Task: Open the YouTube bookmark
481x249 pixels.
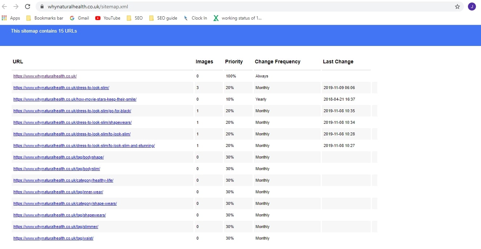Action: coord(107,18)
